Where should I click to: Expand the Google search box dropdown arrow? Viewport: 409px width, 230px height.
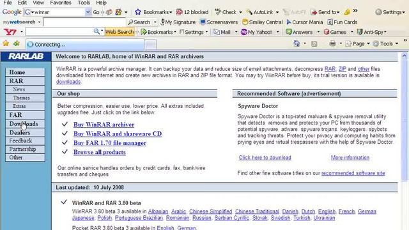pos(88,12)
